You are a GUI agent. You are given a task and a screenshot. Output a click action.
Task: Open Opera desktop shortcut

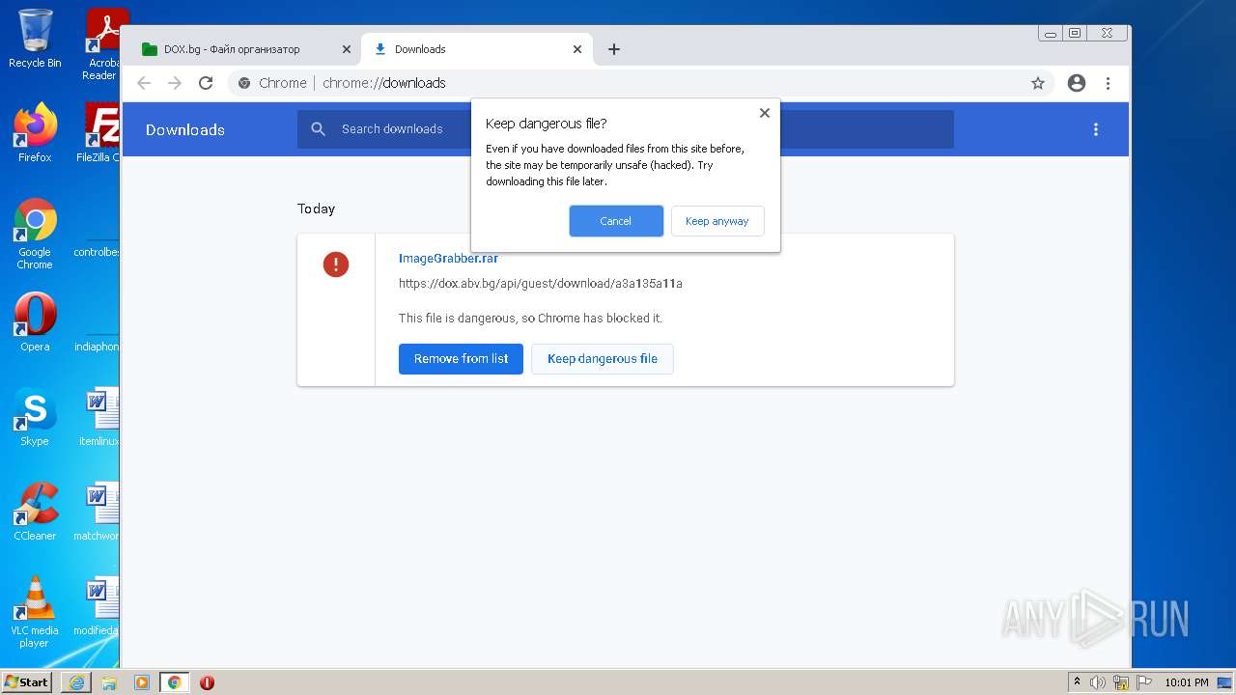[35, 323]
